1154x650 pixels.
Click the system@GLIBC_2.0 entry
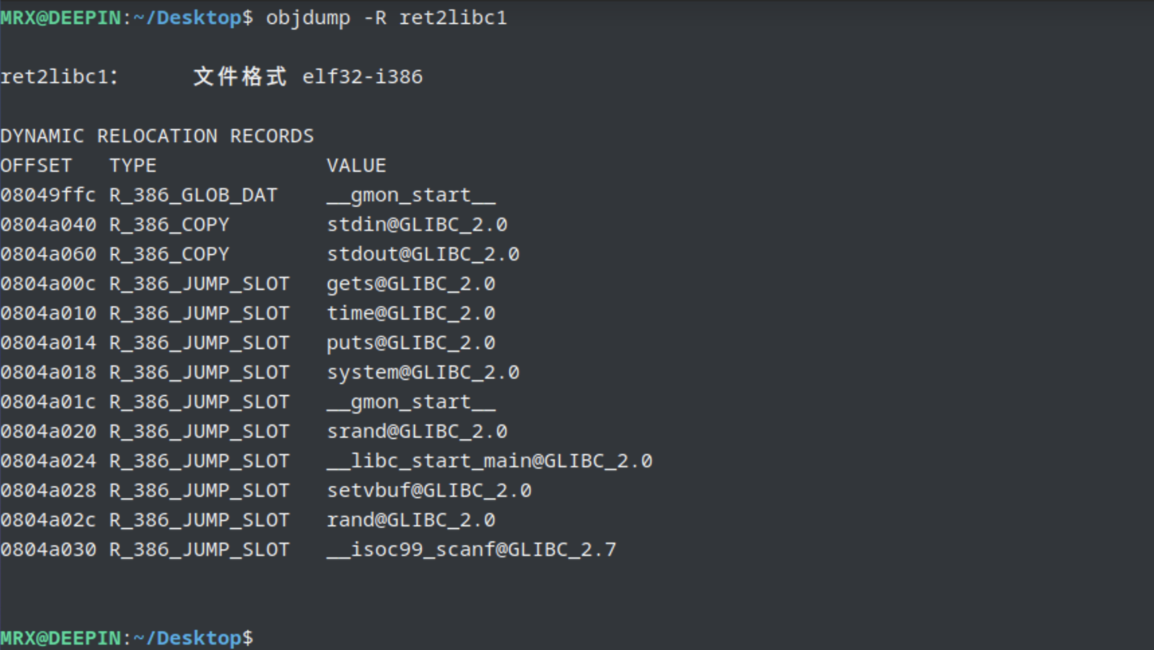(x=423, y=373)
